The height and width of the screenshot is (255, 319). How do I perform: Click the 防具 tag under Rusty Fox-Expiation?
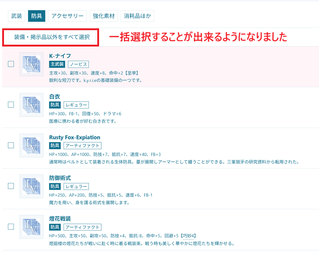(55, 146)
